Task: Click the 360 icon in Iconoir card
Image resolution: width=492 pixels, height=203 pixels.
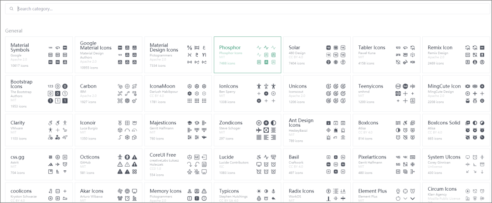Action: (134, 123)
